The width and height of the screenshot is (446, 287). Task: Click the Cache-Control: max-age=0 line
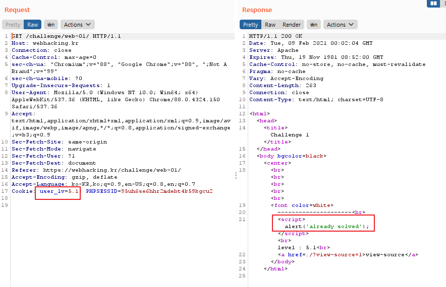(x=54, y=57)
